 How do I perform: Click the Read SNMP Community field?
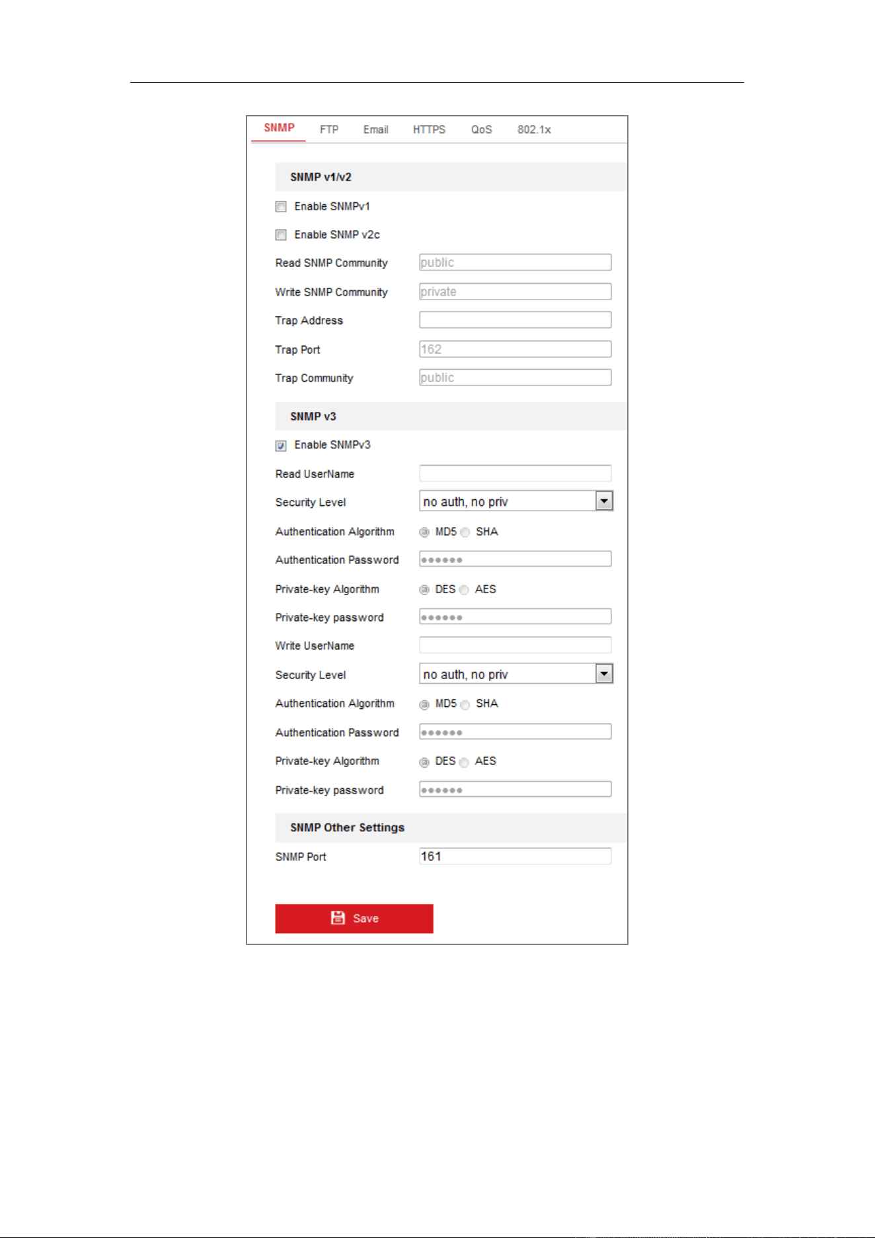(x=515, y=263)
